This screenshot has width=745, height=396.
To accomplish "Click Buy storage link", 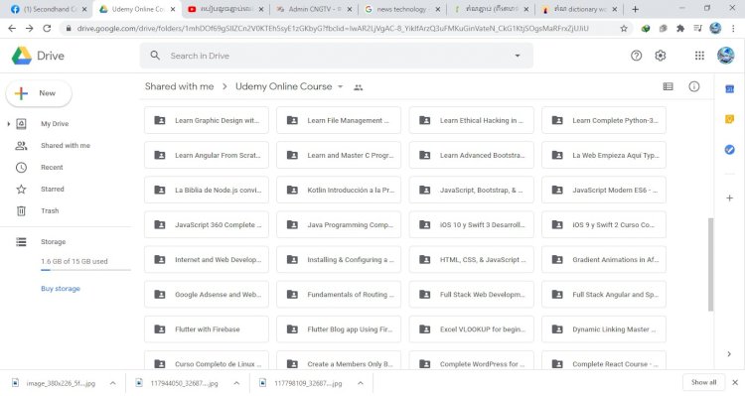I will [x=61, y=289].
